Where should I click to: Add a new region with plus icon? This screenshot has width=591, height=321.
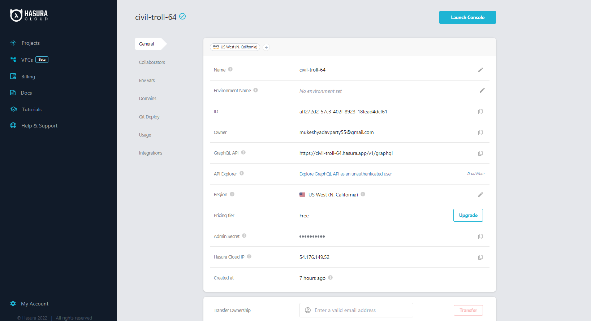(x=266, y=47)
